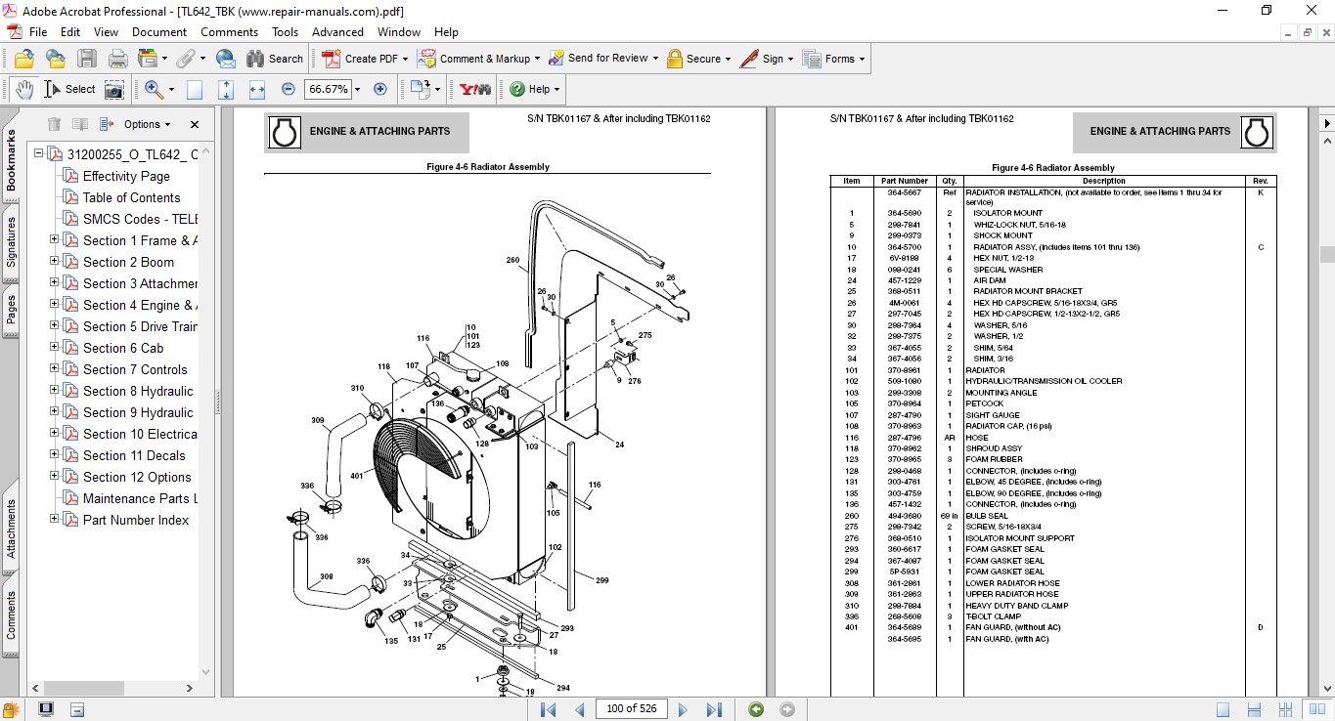This screenshot has width=1335, height=721.
Task: Jump to first page button
Action: (548, 709)
